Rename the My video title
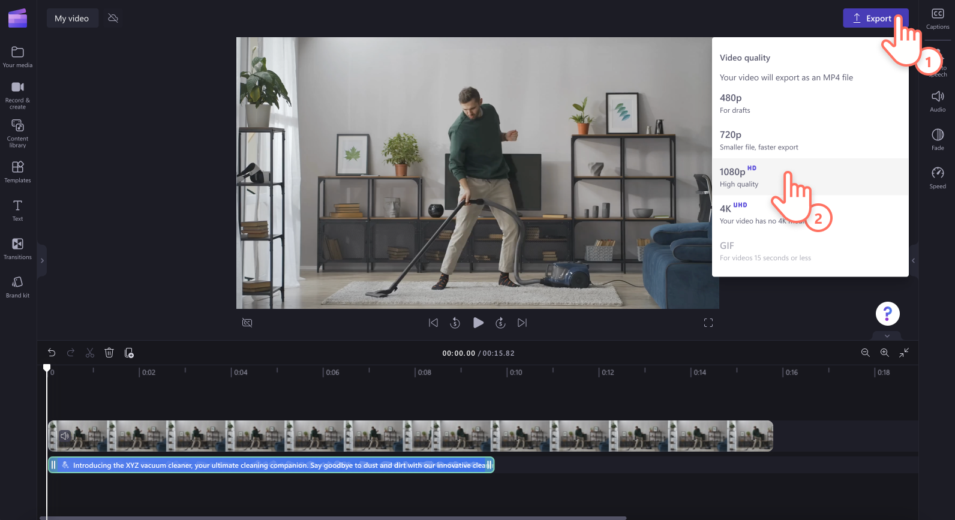955x520 pixels. coord(72,18)
